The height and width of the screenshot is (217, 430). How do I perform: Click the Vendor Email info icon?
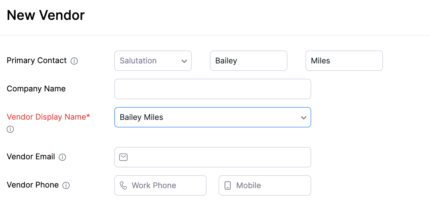point(62,157)
